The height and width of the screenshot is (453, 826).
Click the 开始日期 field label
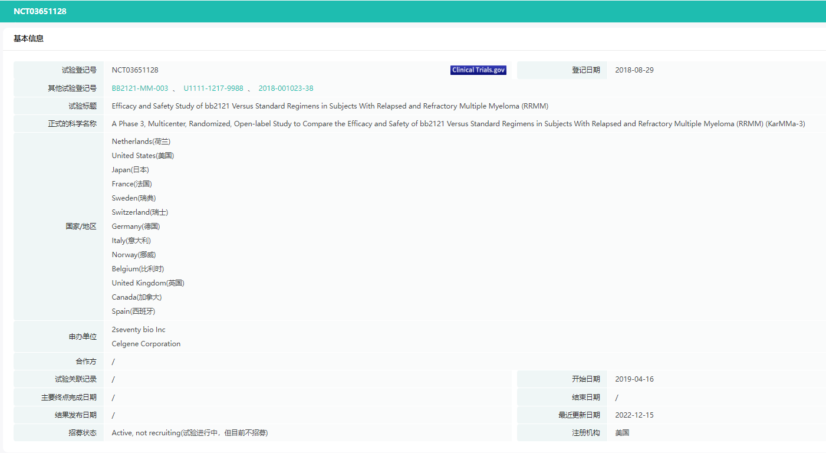tap(586, 379)
